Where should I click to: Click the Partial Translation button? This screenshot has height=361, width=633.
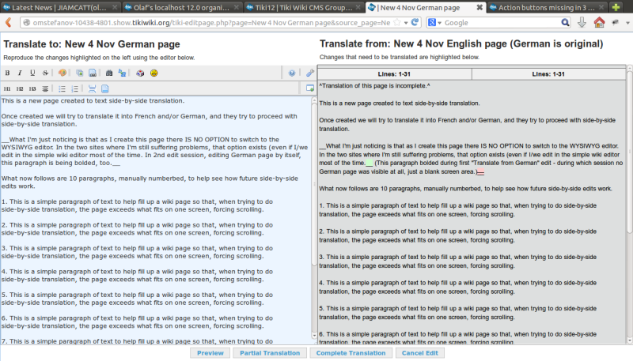270,353
